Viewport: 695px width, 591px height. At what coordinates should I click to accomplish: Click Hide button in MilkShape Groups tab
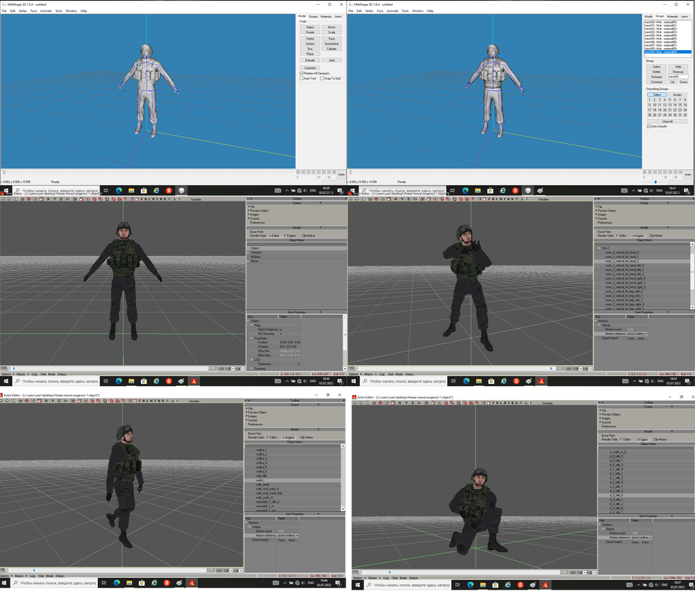678,67
